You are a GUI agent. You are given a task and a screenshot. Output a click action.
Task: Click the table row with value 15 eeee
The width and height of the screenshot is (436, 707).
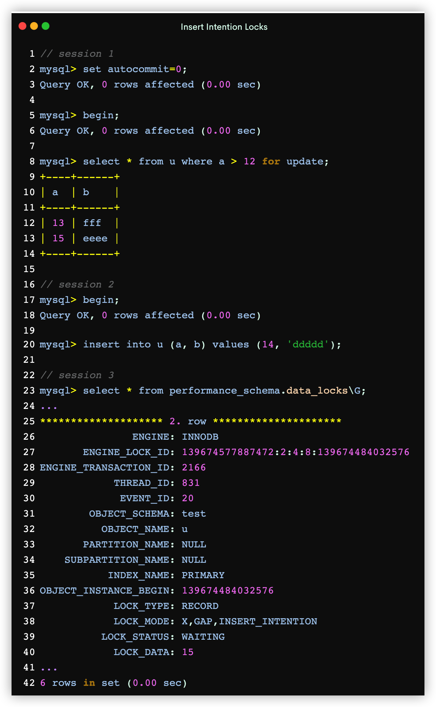point(80,238)
